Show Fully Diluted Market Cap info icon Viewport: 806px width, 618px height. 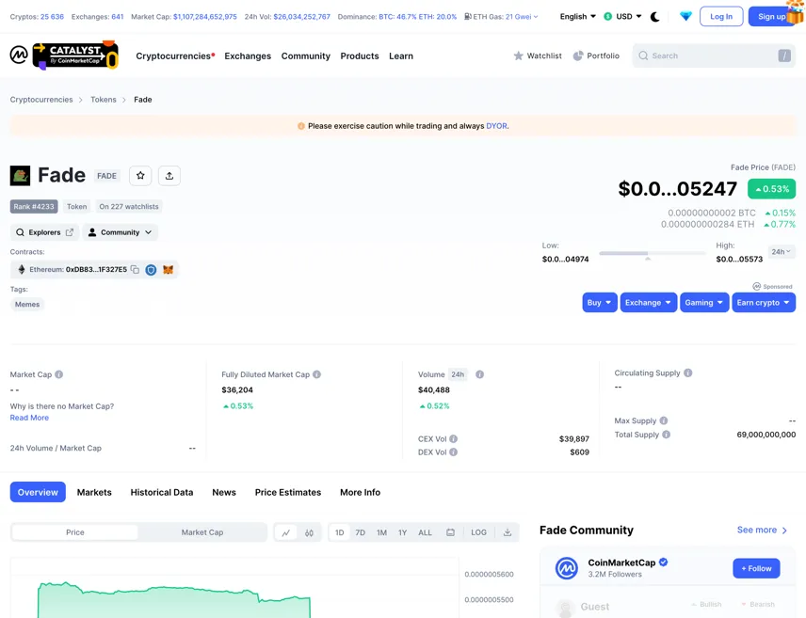[x=317, y=374]
